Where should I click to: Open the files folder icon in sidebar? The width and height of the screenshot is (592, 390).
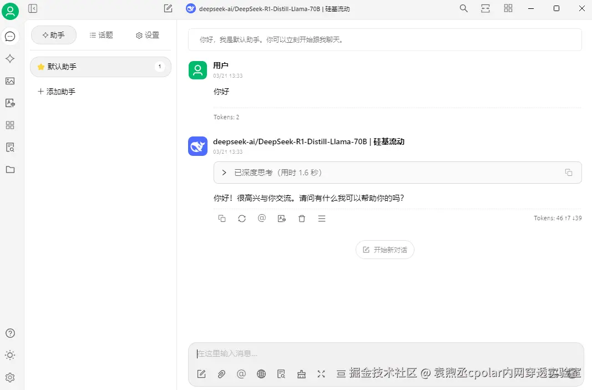click(10, 170)
